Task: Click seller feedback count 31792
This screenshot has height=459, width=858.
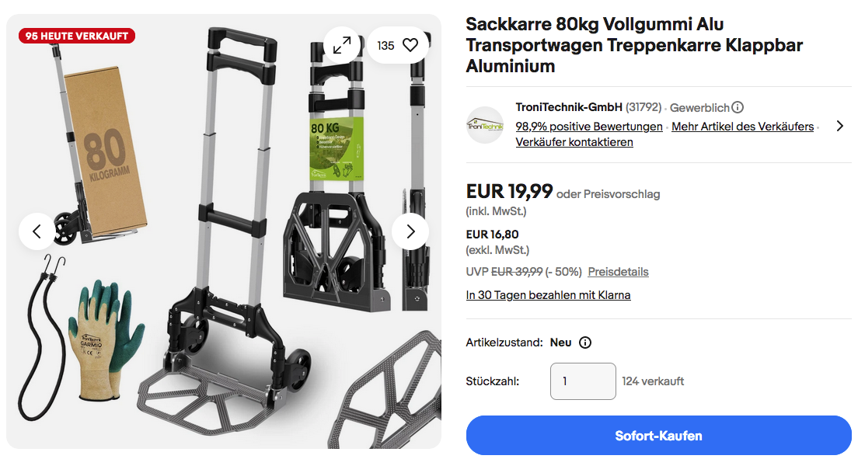Action: pos(643,107)
